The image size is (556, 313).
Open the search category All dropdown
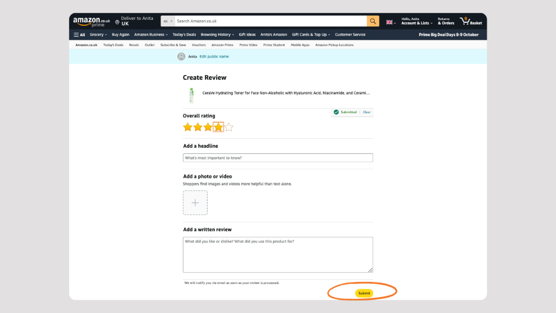tap(168, 21)
